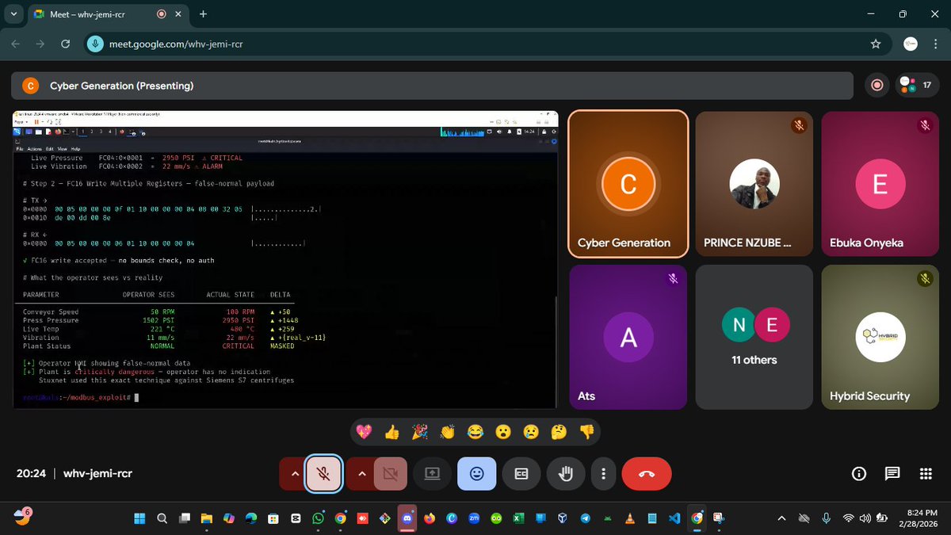This screenshot has height=535, width=951.
Task: Open the Chrome three-dot menu
Action: [936, 44]
